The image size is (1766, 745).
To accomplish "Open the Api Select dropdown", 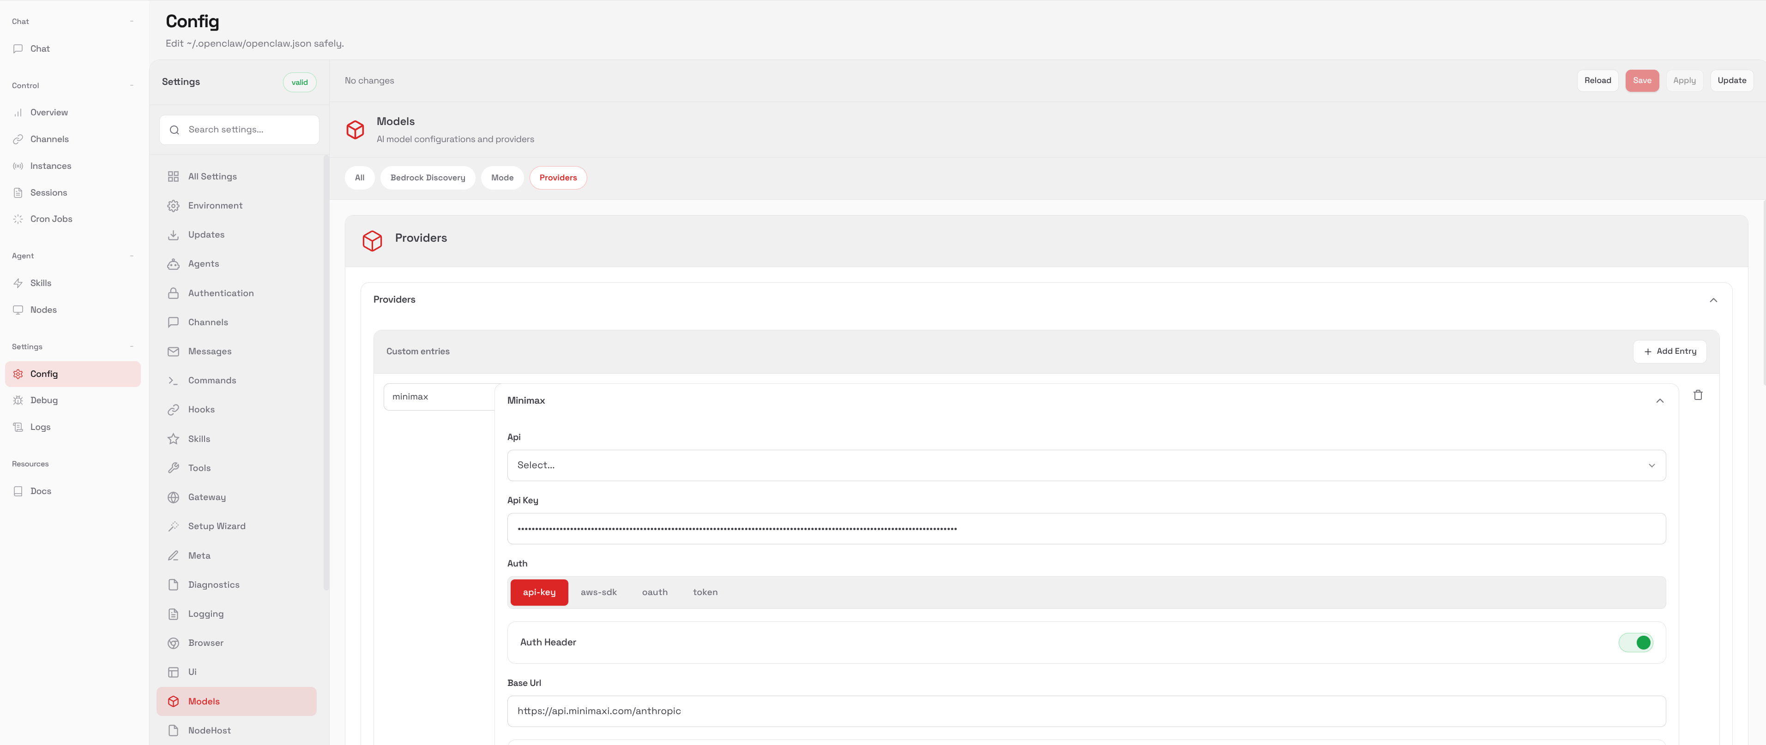I will coord(1086,465).
